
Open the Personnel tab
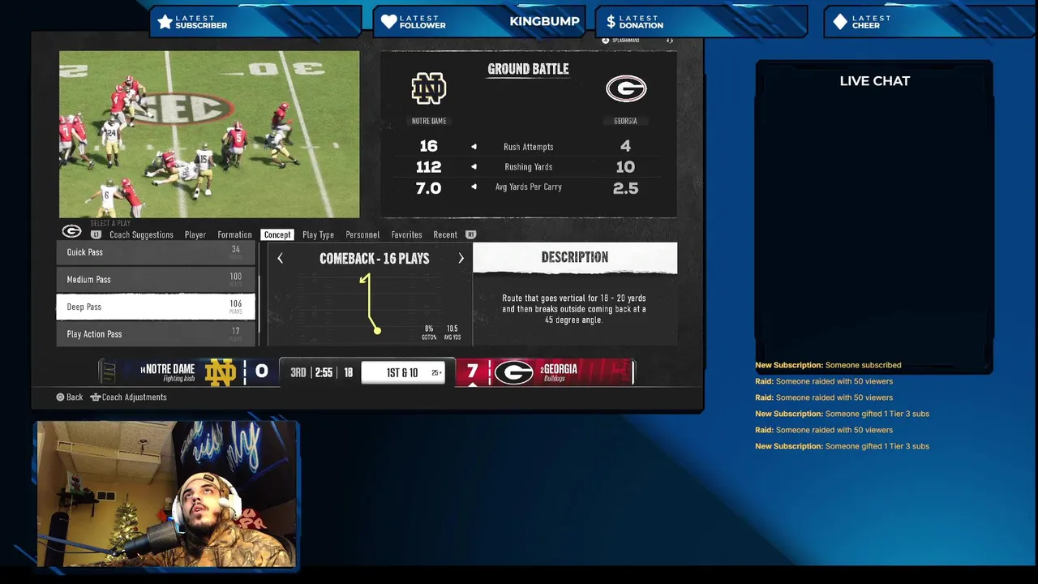click(x=362, y=234)
